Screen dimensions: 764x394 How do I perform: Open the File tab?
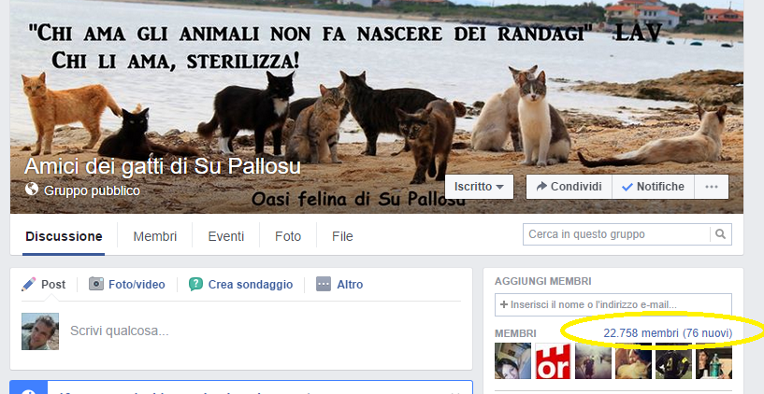pos(342,236)
